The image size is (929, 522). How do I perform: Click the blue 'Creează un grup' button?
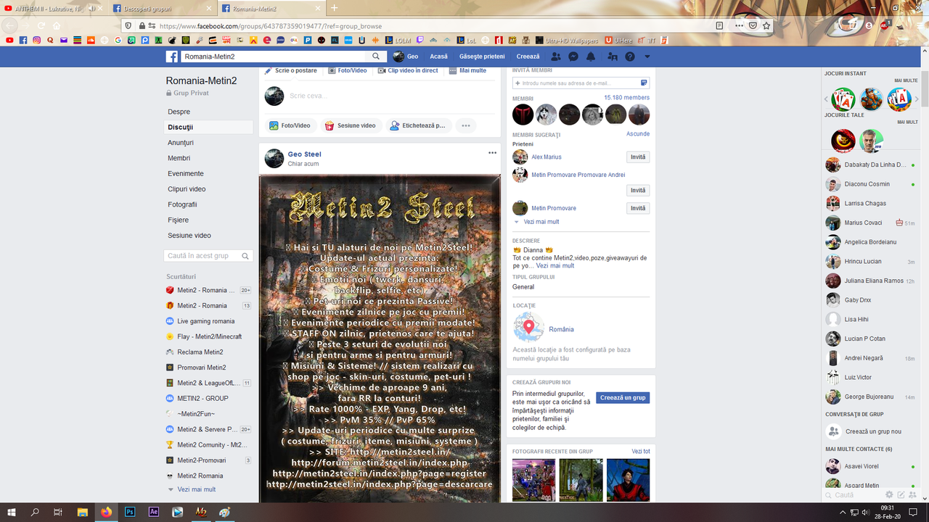tap(623, 398)
